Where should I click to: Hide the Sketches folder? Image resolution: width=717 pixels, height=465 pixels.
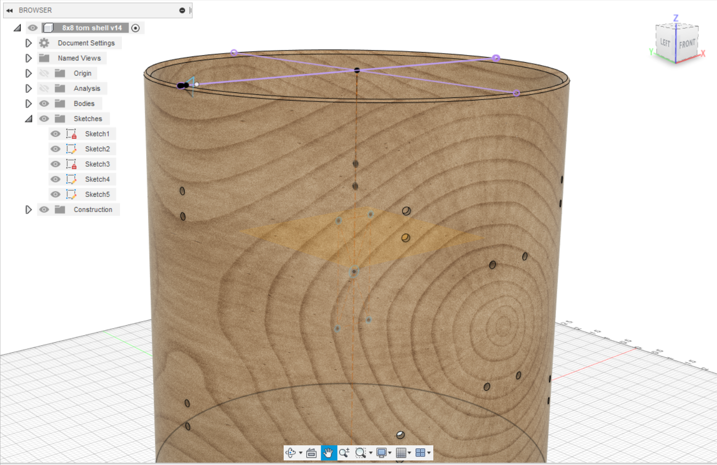(44, 119)
